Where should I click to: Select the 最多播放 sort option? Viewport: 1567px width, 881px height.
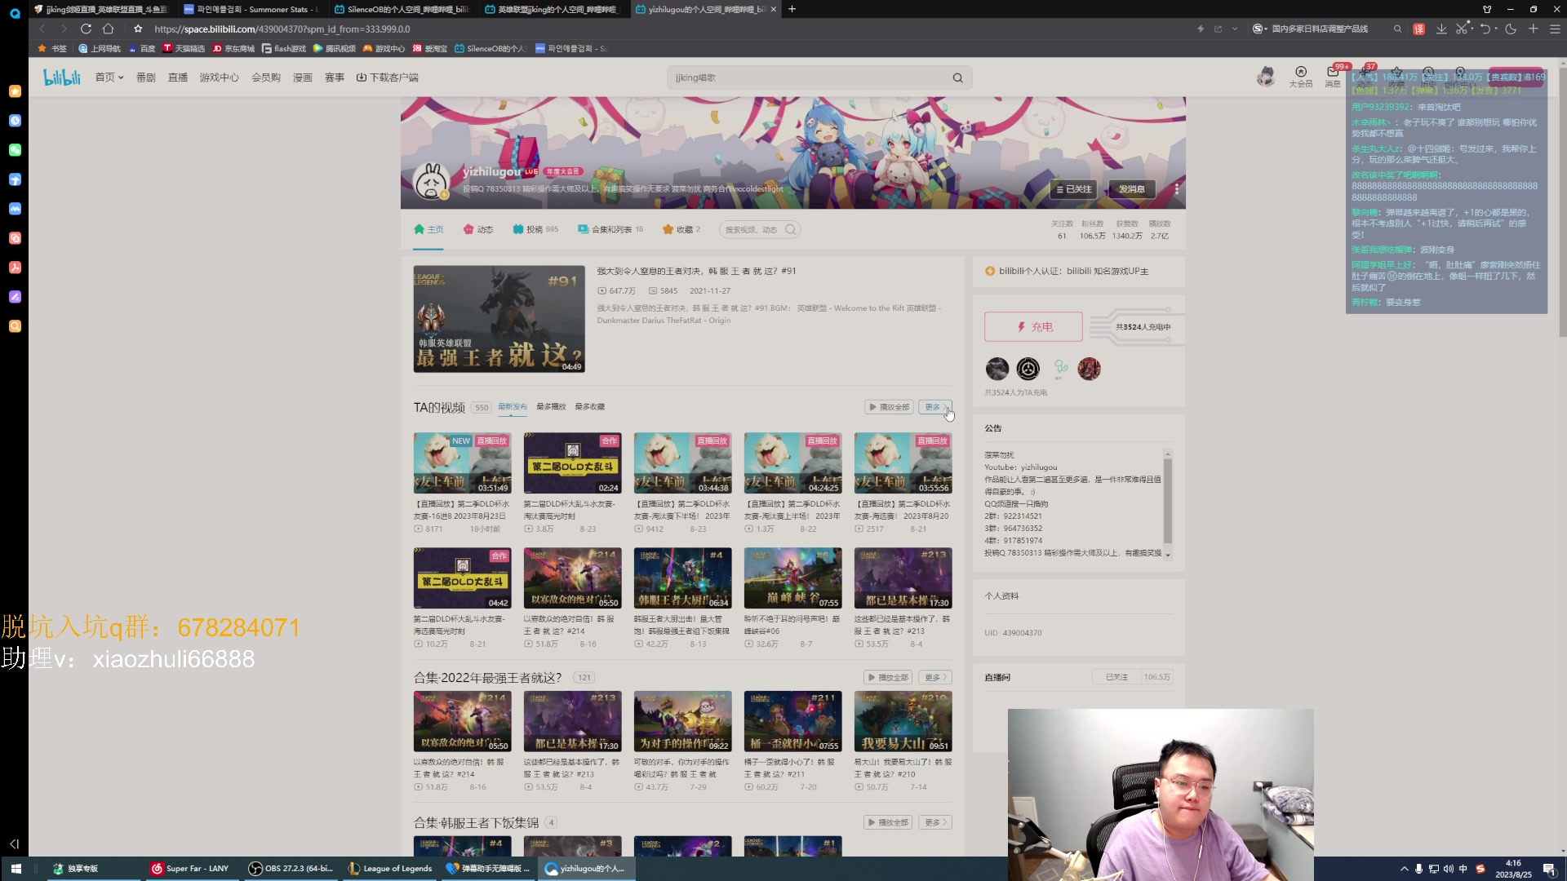click(x=551, y=407)
